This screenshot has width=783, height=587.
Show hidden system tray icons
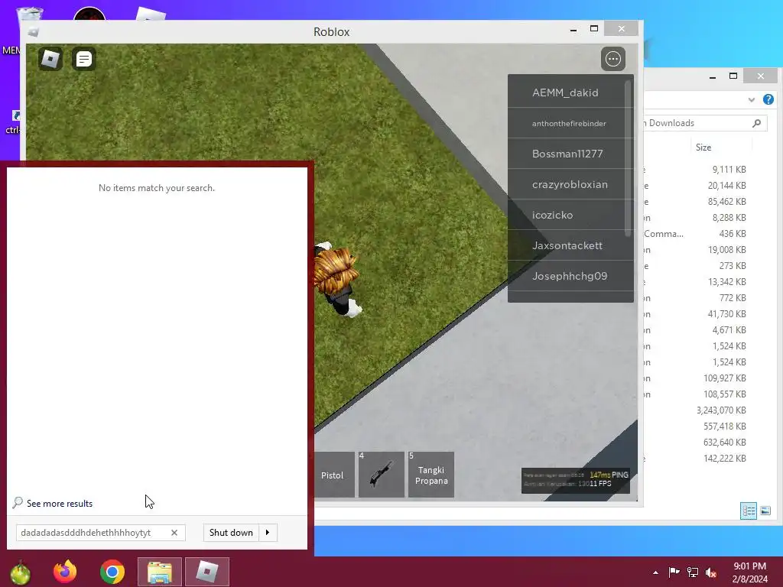coord(655,572)
